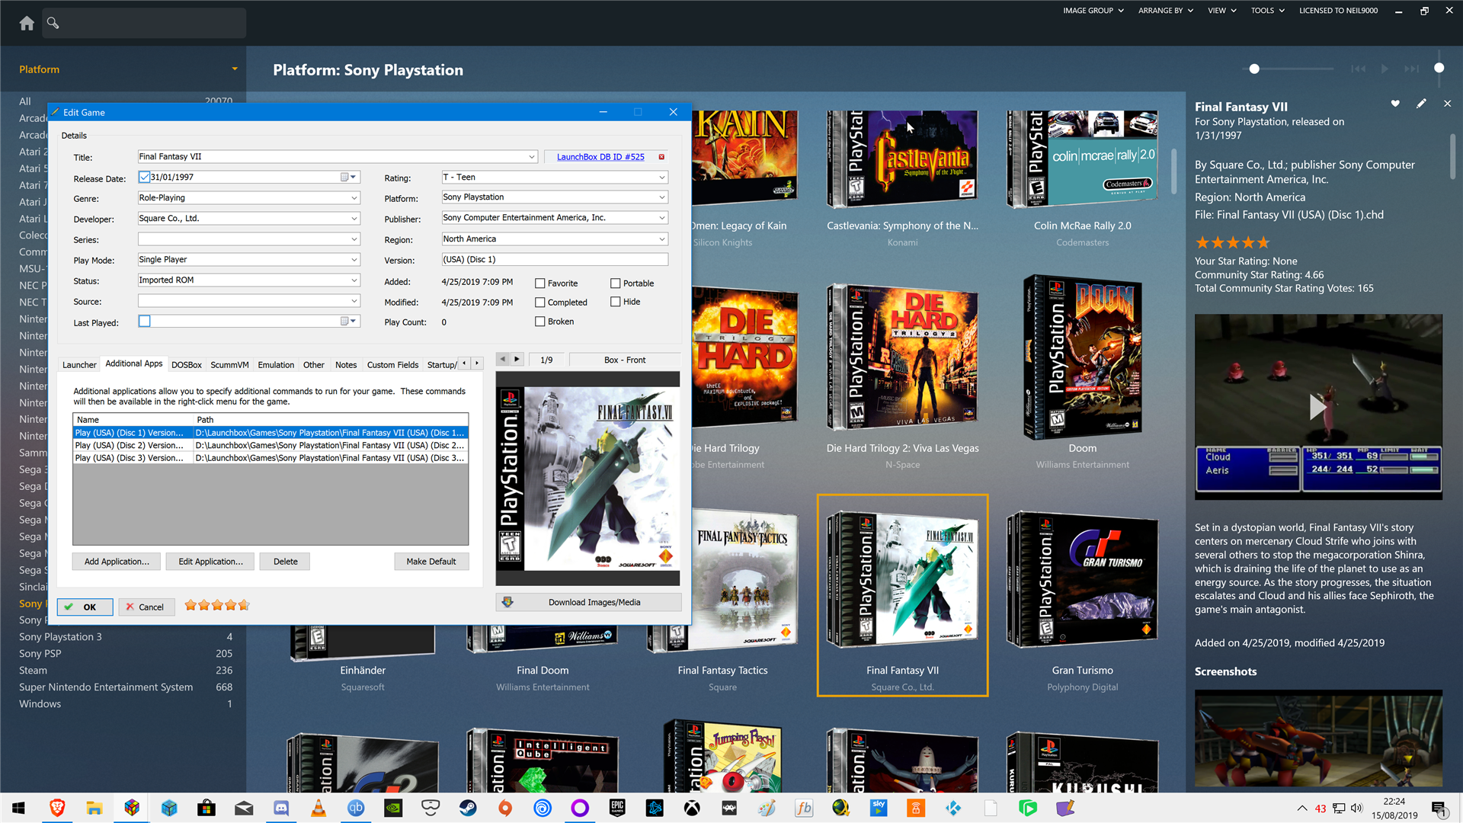The height and width of the screenshot is (823, 1463).
Task: Switch to the Emulation tab
Action: tap(276, 365)
